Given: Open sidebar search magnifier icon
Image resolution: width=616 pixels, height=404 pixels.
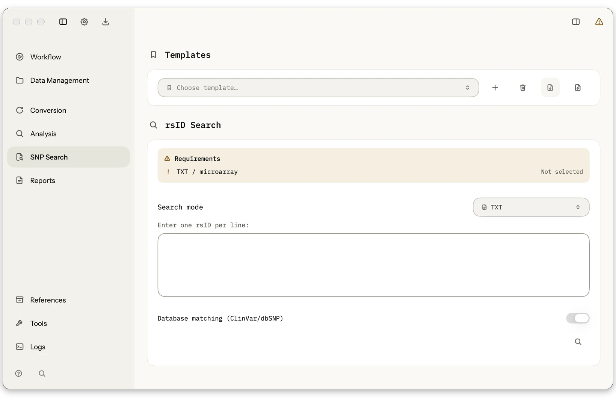Looking at the screenshot, I should (42, 374).
